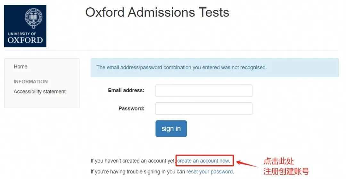Click the "If you haven't created an account yet" text
Image resolution: width=346 pixels, height=179 pixels.
[x=133, y=161]
